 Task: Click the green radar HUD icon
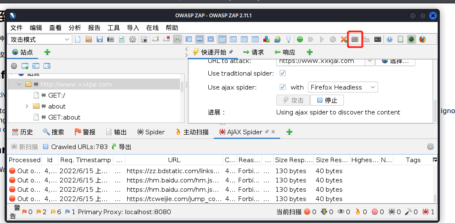(x=411, y=39)
